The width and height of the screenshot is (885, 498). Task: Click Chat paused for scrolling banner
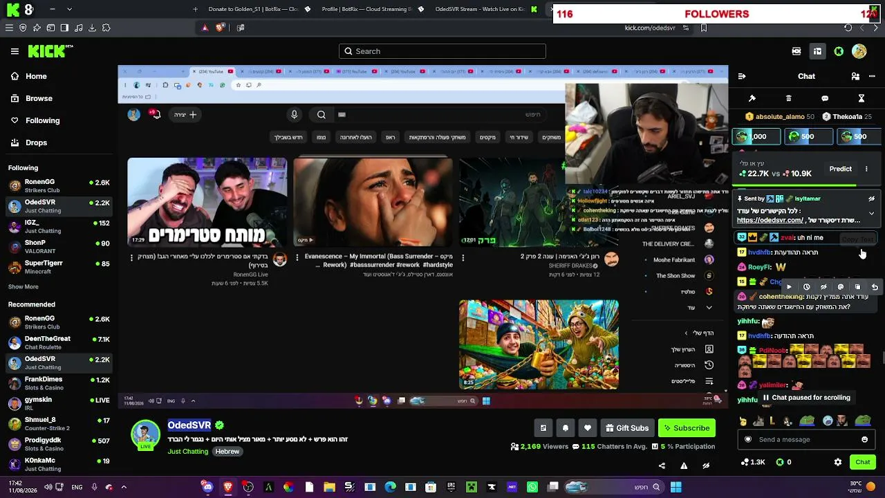806,398
